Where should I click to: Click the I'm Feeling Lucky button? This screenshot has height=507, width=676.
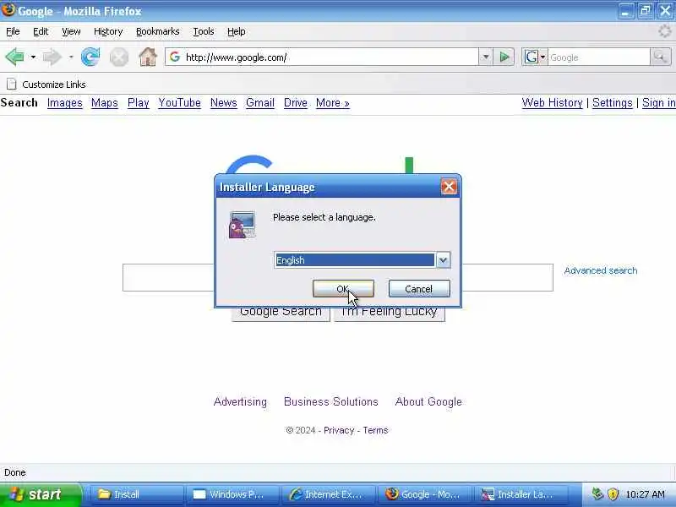[x=390, y=313]
